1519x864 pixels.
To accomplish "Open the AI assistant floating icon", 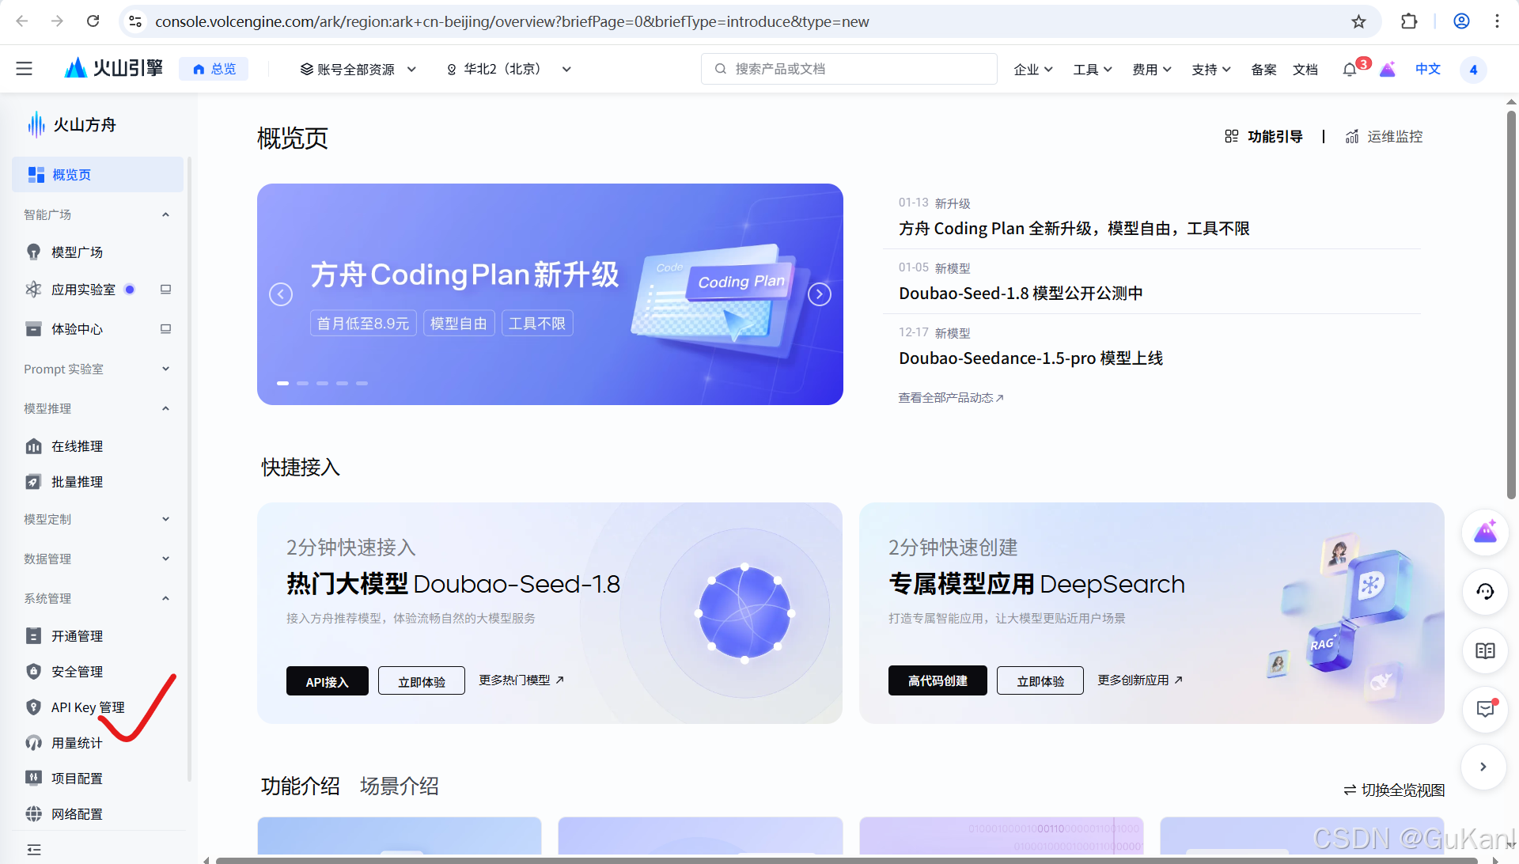I will tap(1485, 532).
